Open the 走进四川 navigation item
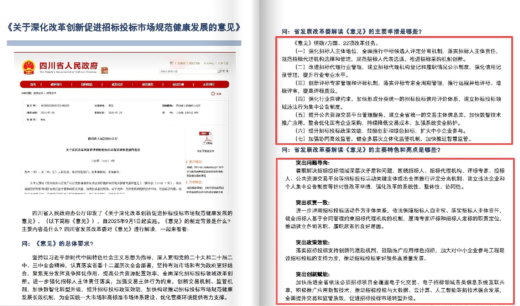Screen dimensions: 520x306 (x=209, y=85)
